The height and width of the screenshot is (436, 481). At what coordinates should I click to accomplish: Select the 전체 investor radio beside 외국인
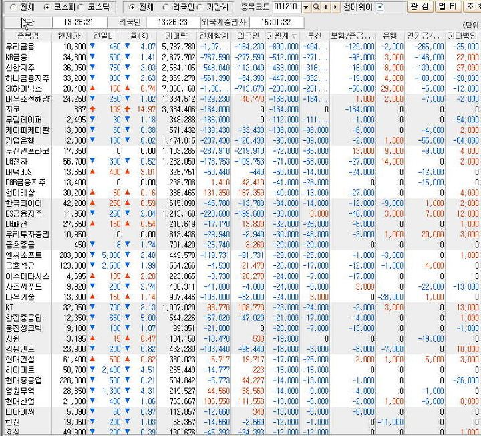pos(132,7)
